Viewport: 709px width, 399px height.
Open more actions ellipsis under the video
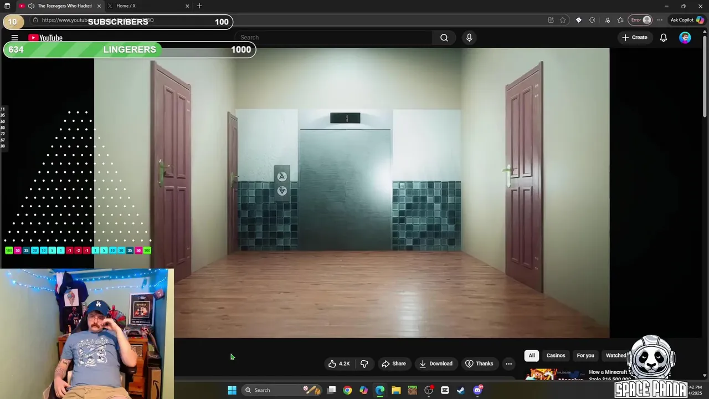click(508, 364)
